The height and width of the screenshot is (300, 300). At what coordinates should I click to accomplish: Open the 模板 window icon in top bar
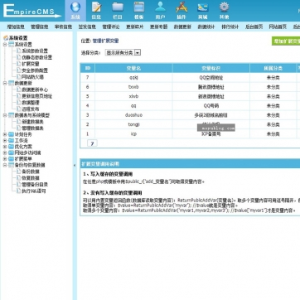tap(139, 7)
